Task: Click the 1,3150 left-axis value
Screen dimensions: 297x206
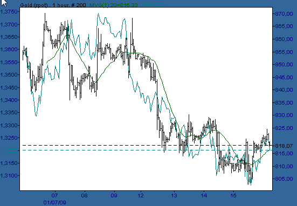Action: (9, 163)
